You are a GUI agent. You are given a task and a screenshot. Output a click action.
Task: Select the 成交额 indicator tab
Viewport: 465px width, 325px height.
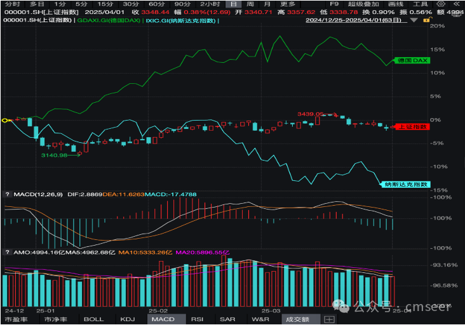click(x=300, y=319)
